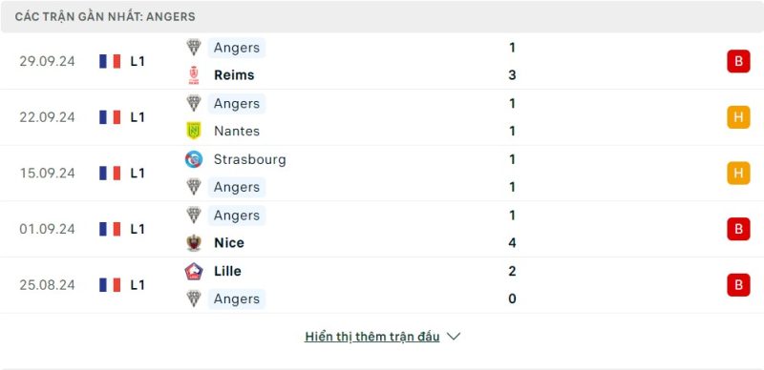The height and width of the screenshot is (370, 764).
Task: Click the orange H badge for the Nantes match
Action: click(x=738, y=117)
